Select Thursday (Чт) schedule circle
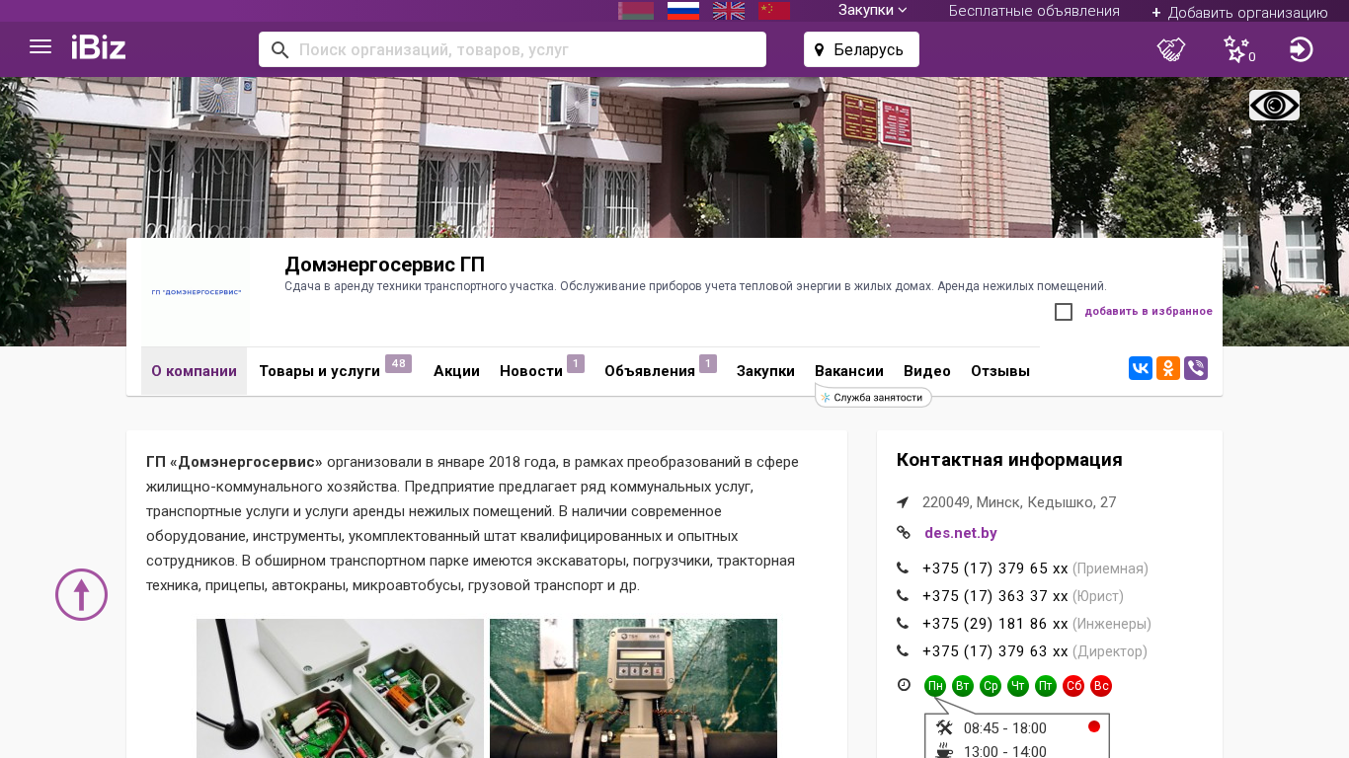 click(1018, 686)
